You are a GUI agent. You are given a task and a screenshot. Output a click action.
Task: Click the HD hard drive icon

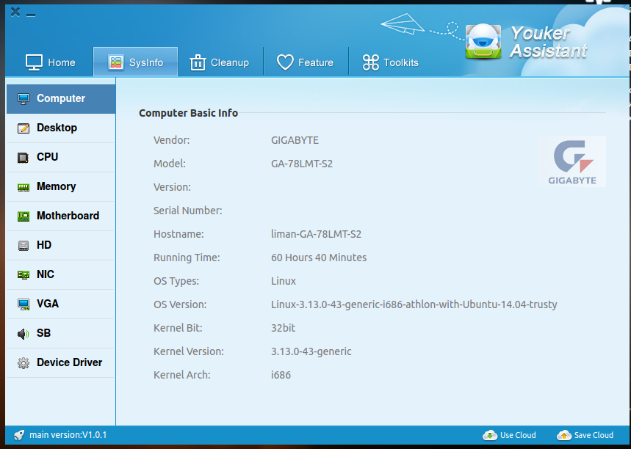pos(24,246)
